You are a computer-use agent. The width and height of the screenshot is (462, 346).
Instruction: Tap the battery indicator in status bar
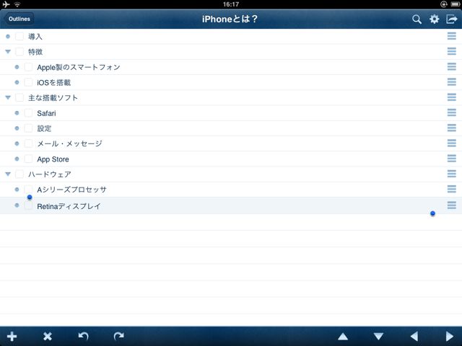click(455, 4)
